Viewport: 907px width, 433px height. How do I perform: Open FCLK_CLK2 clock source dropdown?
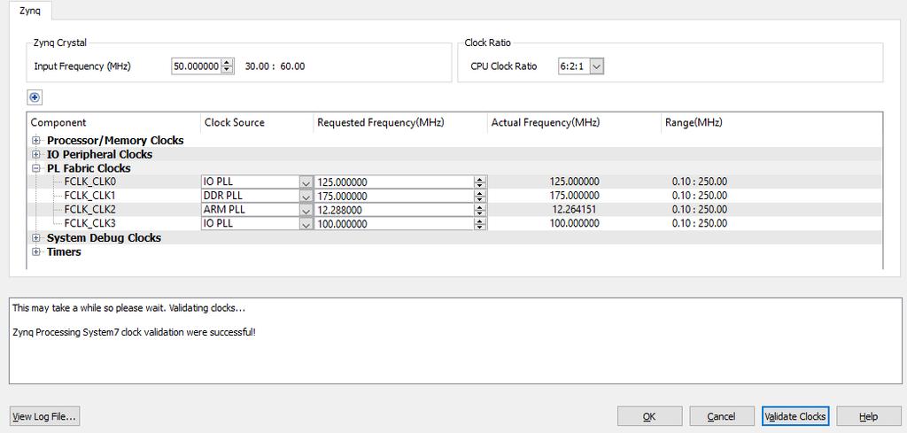point(306,209)
